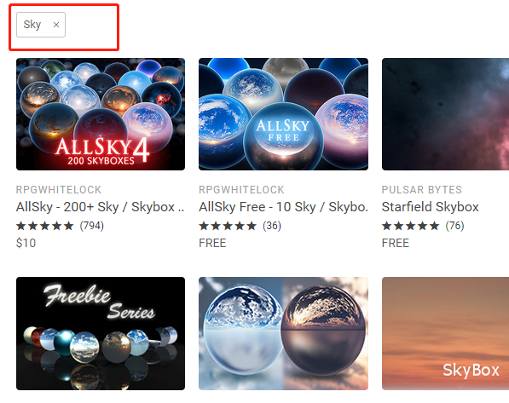Remove the Sky filter tag
The image size is (509, 403).
[56, 25]
